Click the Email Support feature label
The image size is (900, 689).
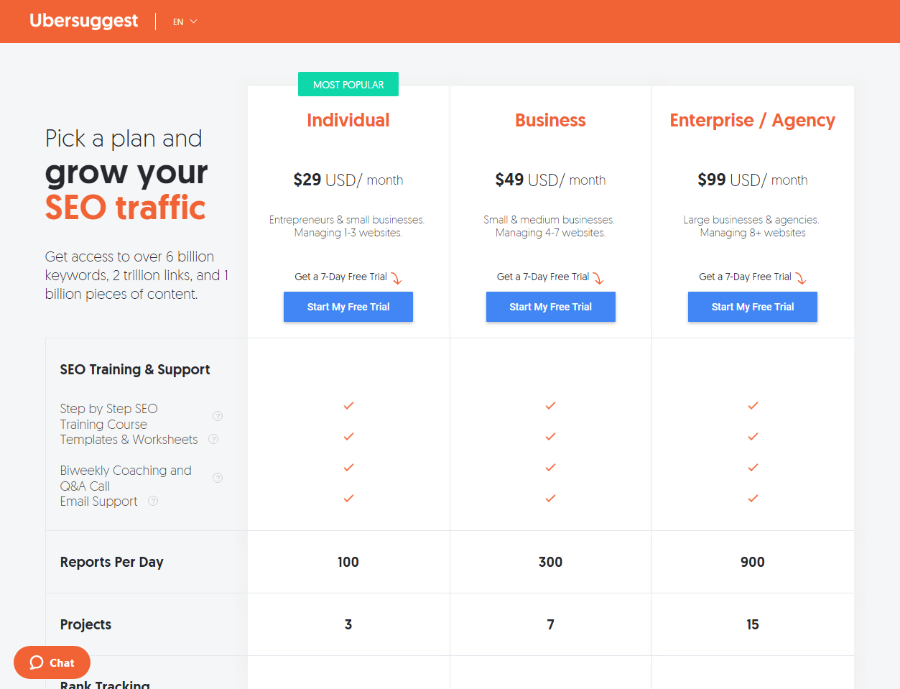[x=98, y=501]
